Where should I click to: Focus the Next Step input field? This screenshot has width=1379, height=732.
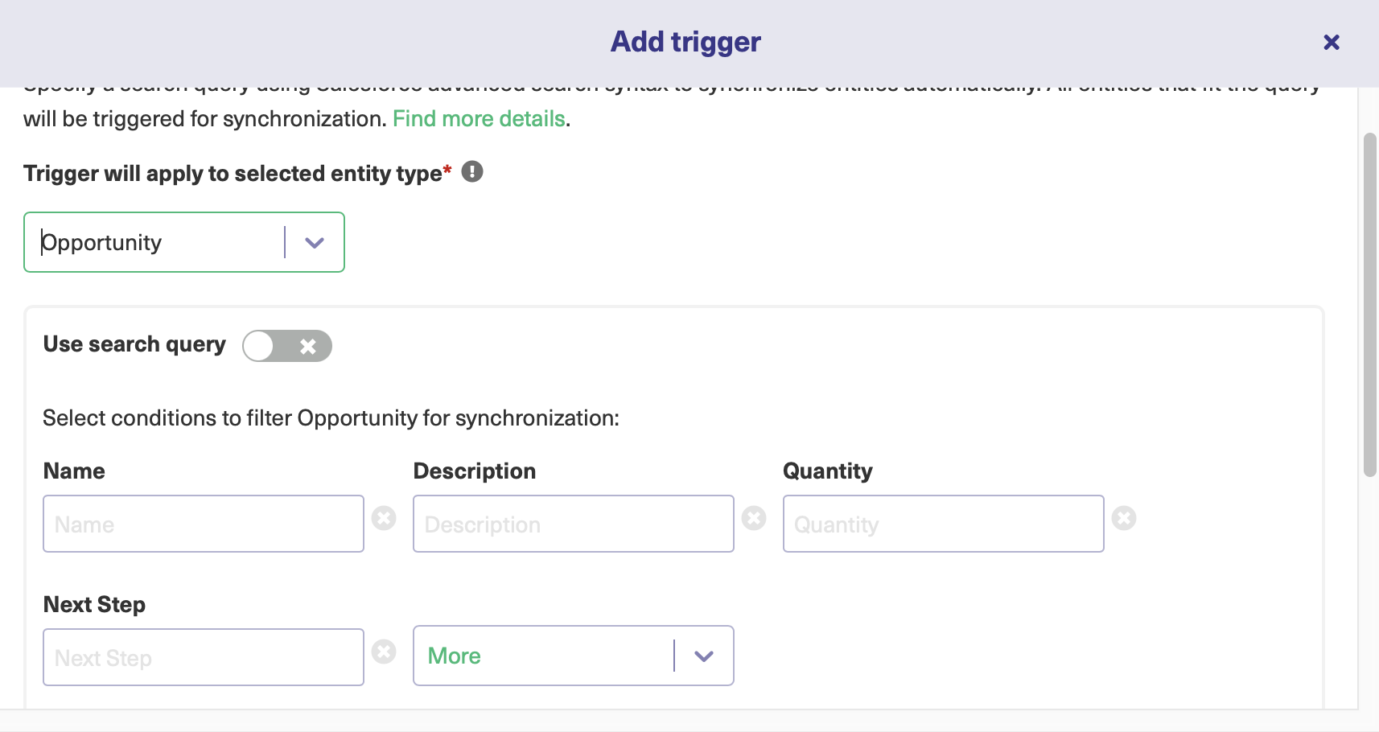click(x=204, y=657)
